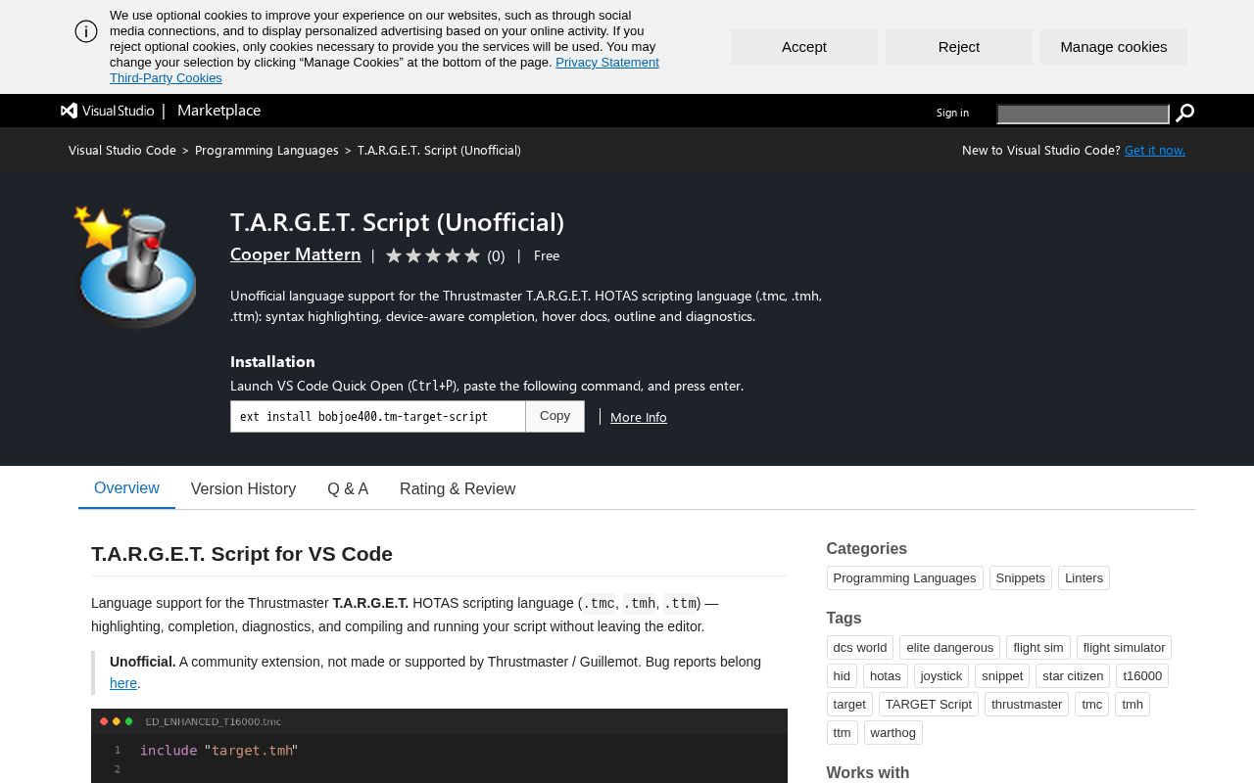Click the 'Works with' heading
Image resolution: width=1254 pixels, height=783 pixels.
click(x=868, y=773)
